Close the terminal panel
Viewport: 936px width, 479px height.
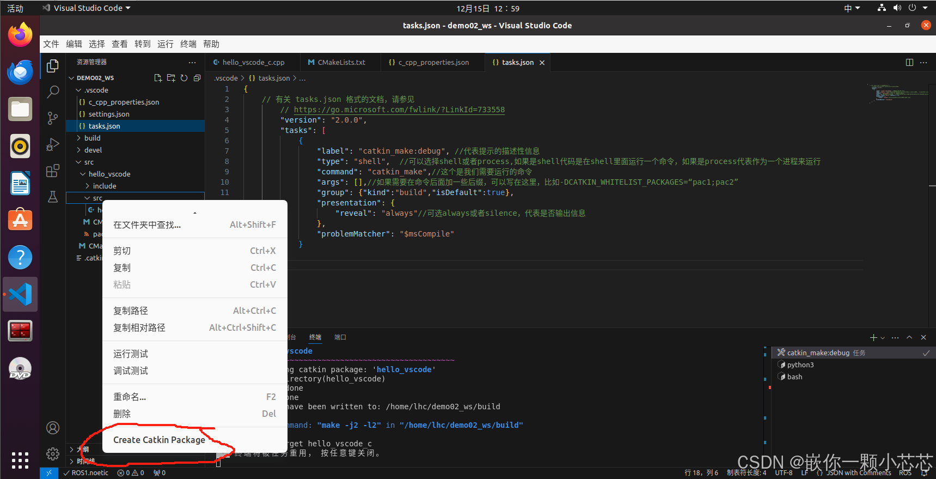click(923, 337)
